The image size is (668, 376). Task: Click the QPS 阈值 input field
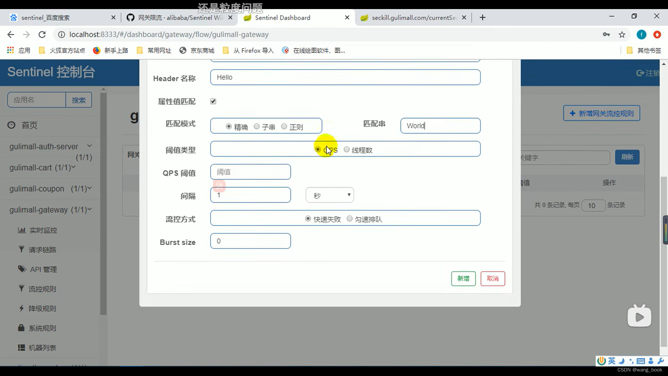pos(250,172)
